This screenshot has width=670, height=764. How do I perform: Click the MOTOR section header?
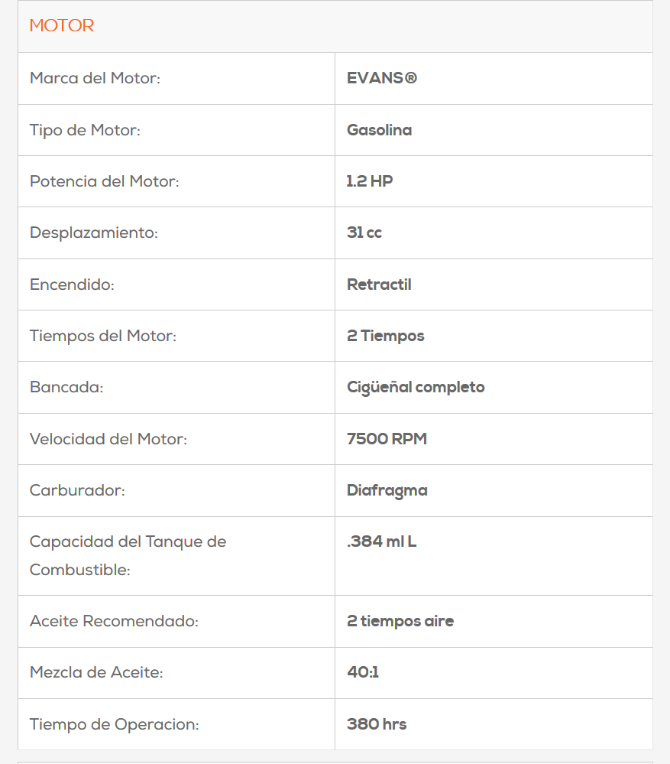click(62, 26)
